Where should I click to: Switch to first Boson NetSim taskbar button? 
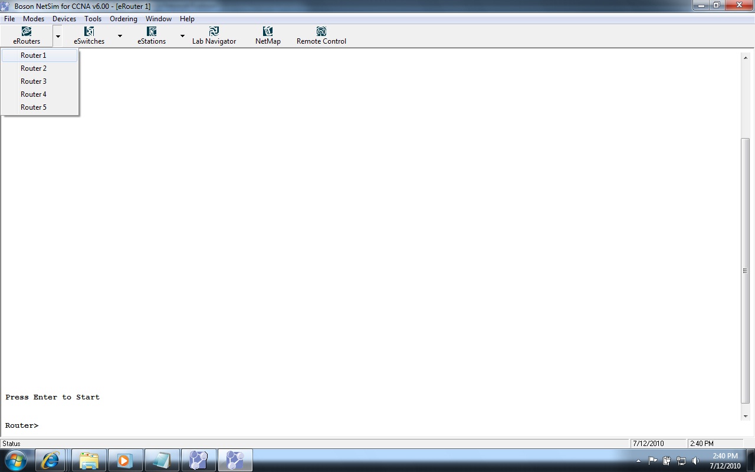pos(198,460)
